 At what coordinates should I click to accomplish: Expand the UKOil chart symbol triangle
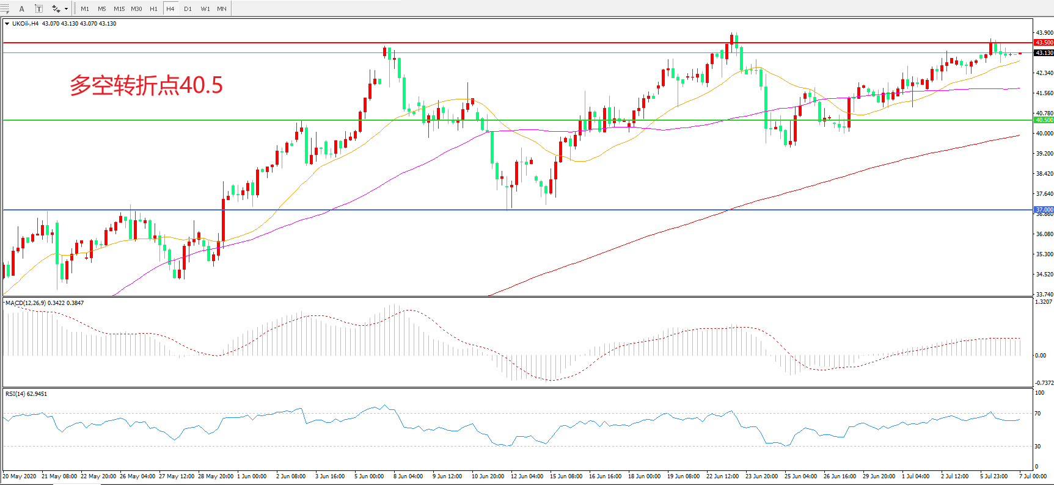[x=7, y=24]
